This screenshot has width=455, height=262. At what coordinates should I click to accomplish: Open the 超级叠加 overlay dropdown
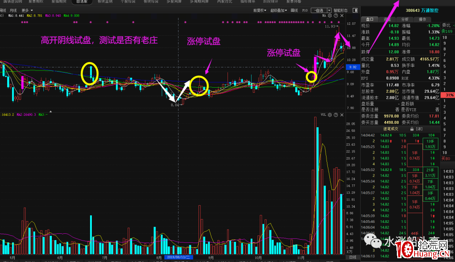coord(278,11)
